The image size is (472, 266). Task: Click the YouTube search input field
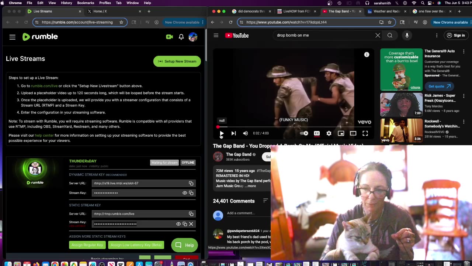(x=324, y=35)
